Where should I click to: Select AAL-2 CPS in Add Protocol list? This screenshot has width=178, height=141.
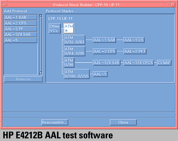[x=21, y=23]
